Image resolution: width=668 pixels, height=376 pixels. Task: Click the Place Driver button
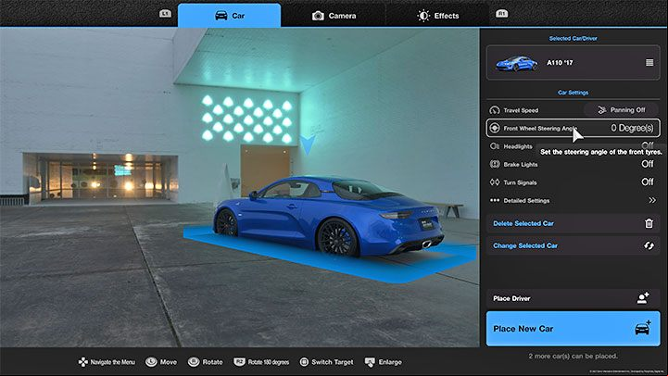(573, 298)
